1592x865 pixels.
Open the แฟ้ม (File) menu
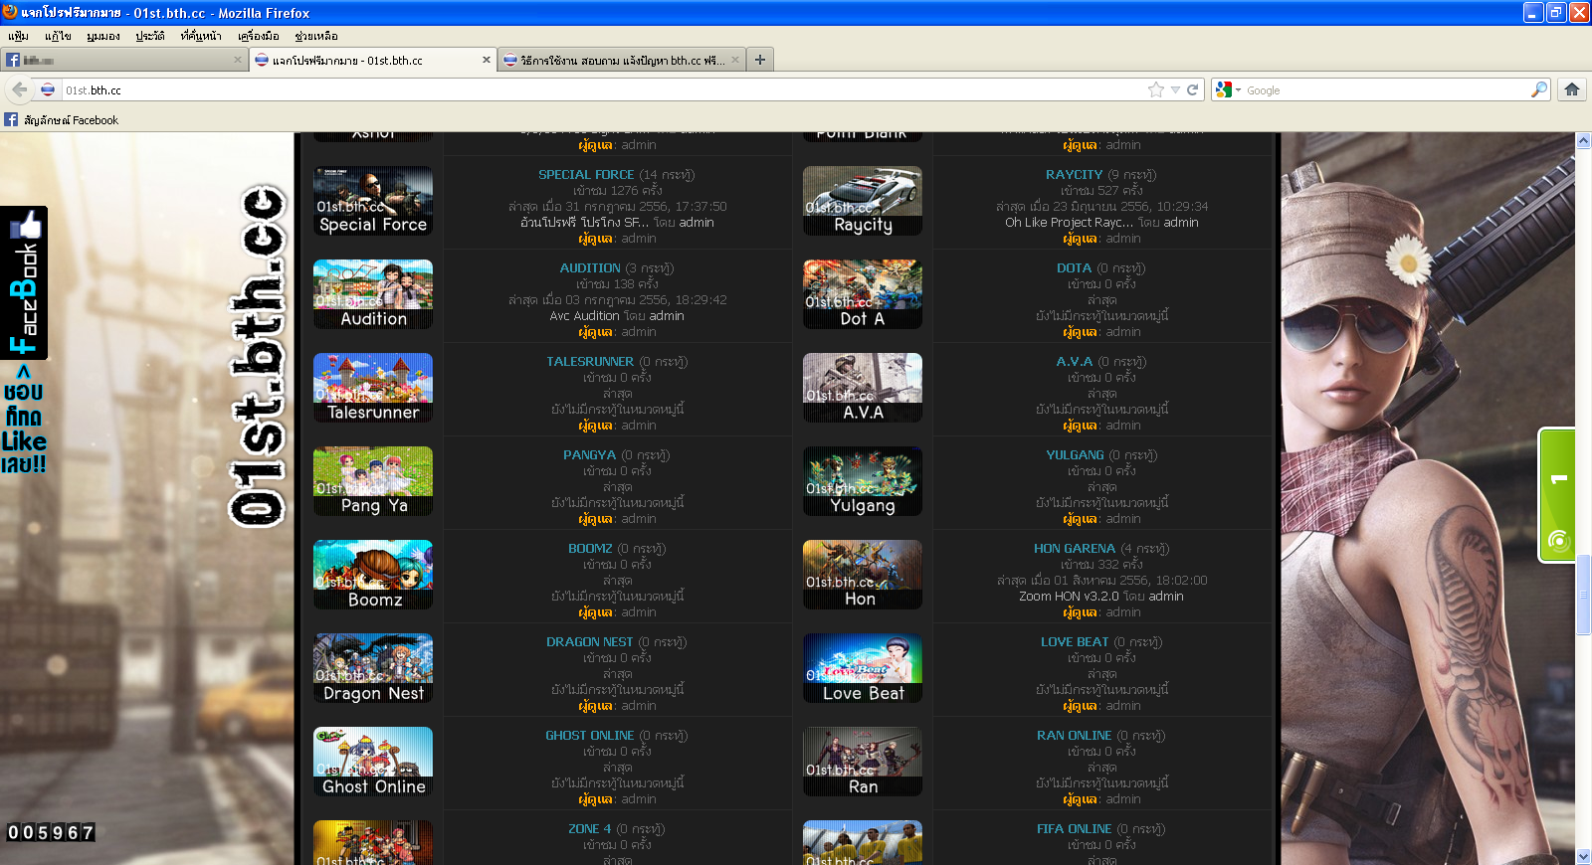point(18,36)
